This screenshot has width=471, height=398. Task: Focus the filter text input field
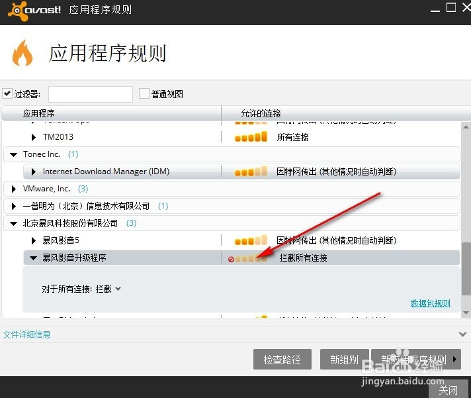click(91, 94)
